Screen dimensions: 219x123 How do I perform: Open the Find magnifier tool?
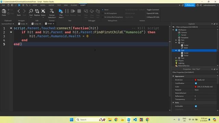(31, 11)
